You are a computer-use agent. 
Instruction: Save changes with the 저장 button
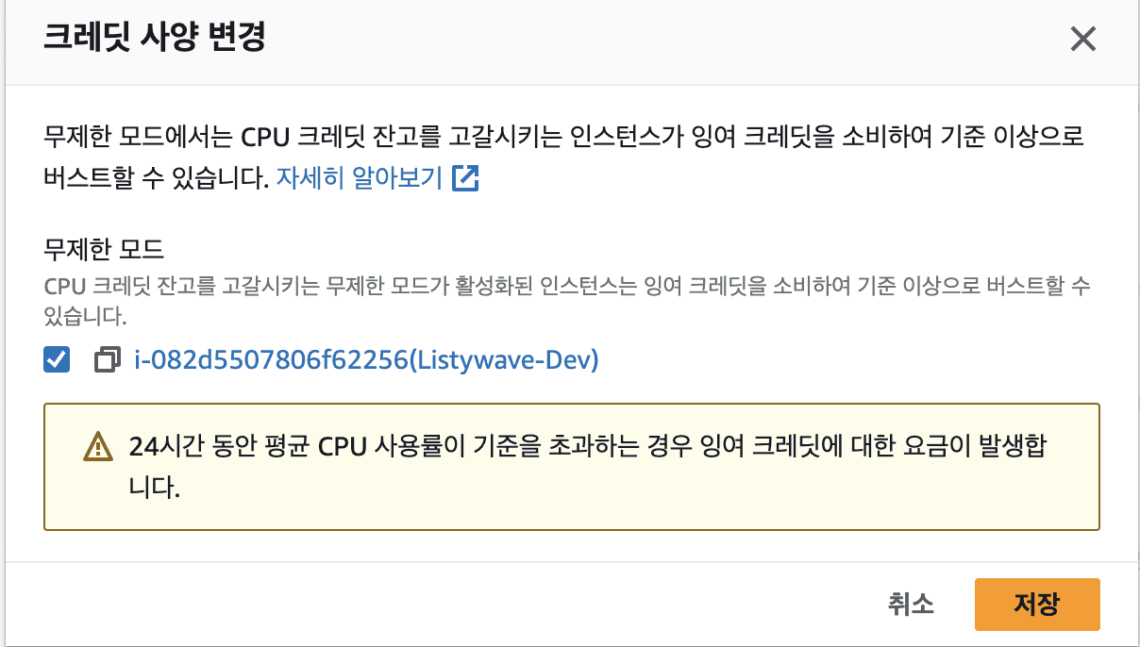point(1036,604)
